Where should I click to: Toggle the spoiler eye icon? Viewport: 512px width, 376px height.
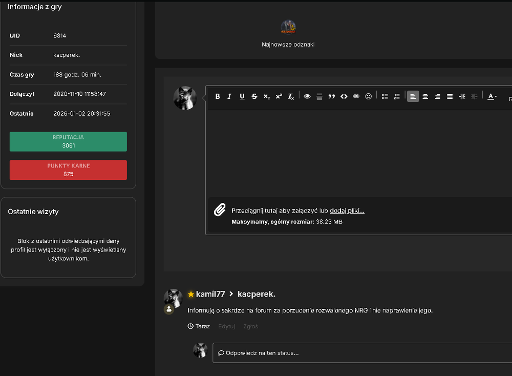pyautogui.click(x=307, y=96)
